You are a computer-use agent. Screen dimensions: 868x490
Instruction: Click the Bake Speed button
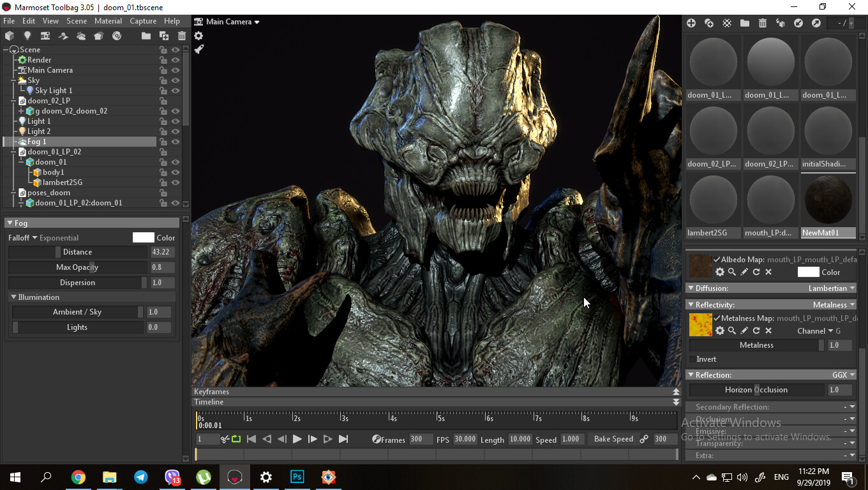pyautogui.click(x=613, y=439)
